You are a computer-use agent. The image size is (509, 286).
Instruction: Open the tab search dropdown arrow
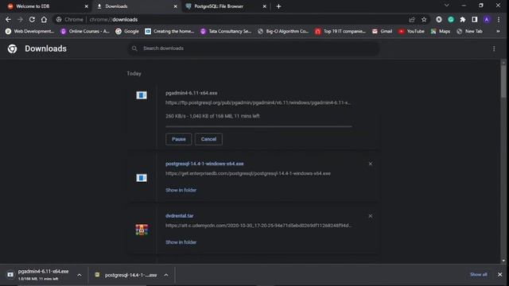(x=447, y=6)
